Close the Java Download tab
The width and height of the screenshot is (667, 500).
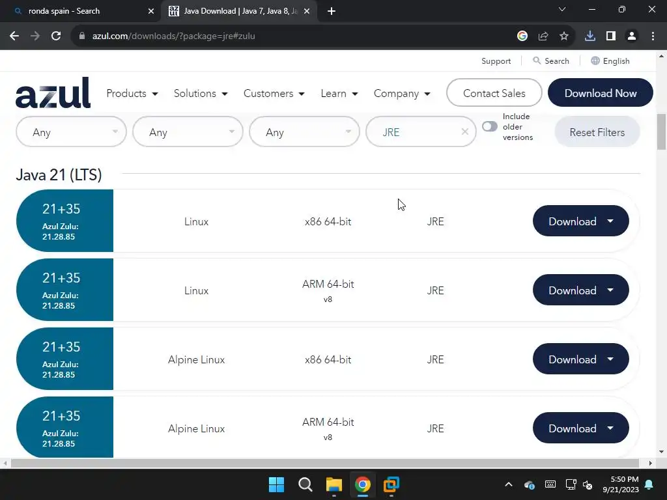[x=307, y=11]
